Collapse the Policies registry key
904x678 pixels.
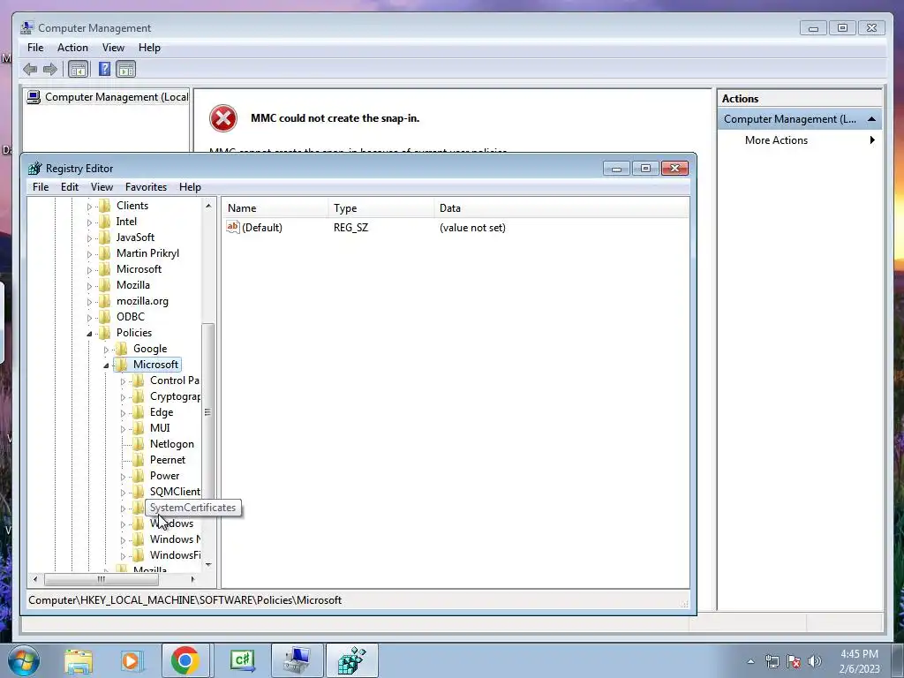click(89, 333)
